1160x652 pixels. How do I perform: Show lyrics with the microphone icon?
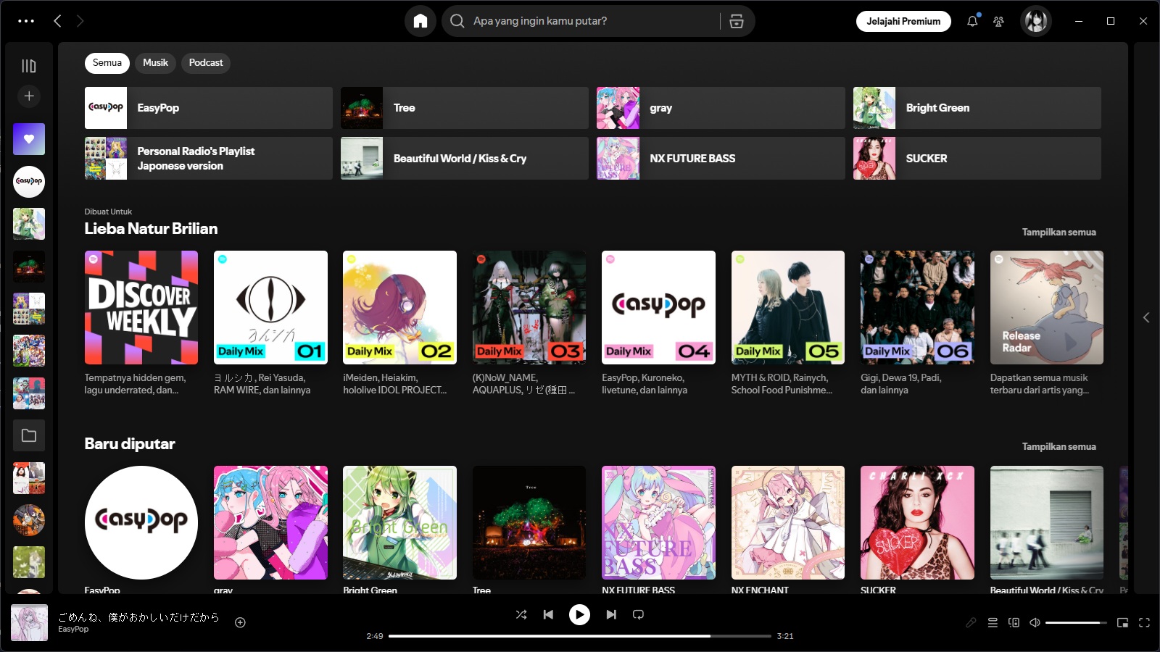pos(971,622)
